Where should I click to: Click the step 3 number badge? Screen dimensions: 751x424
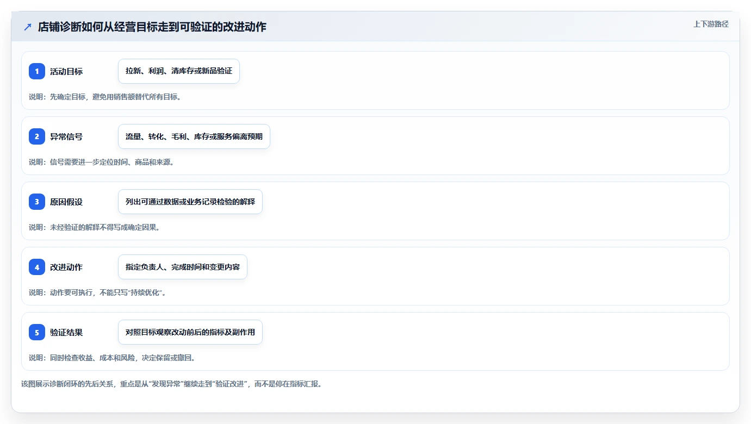coord(37,202)
